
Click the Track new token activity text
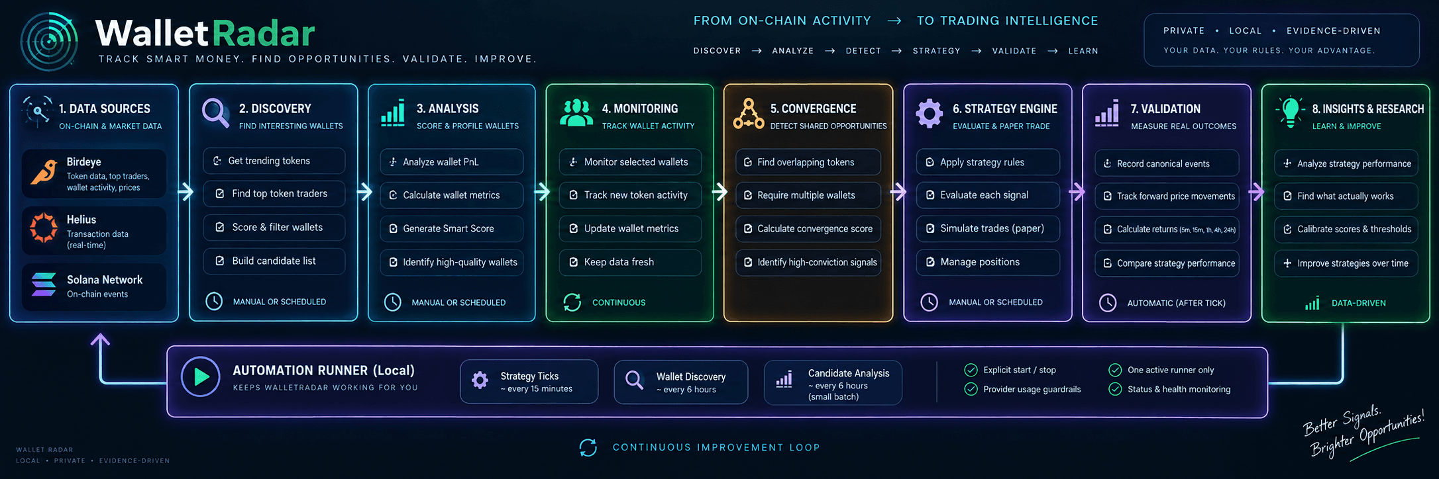[x=636, y=195]
